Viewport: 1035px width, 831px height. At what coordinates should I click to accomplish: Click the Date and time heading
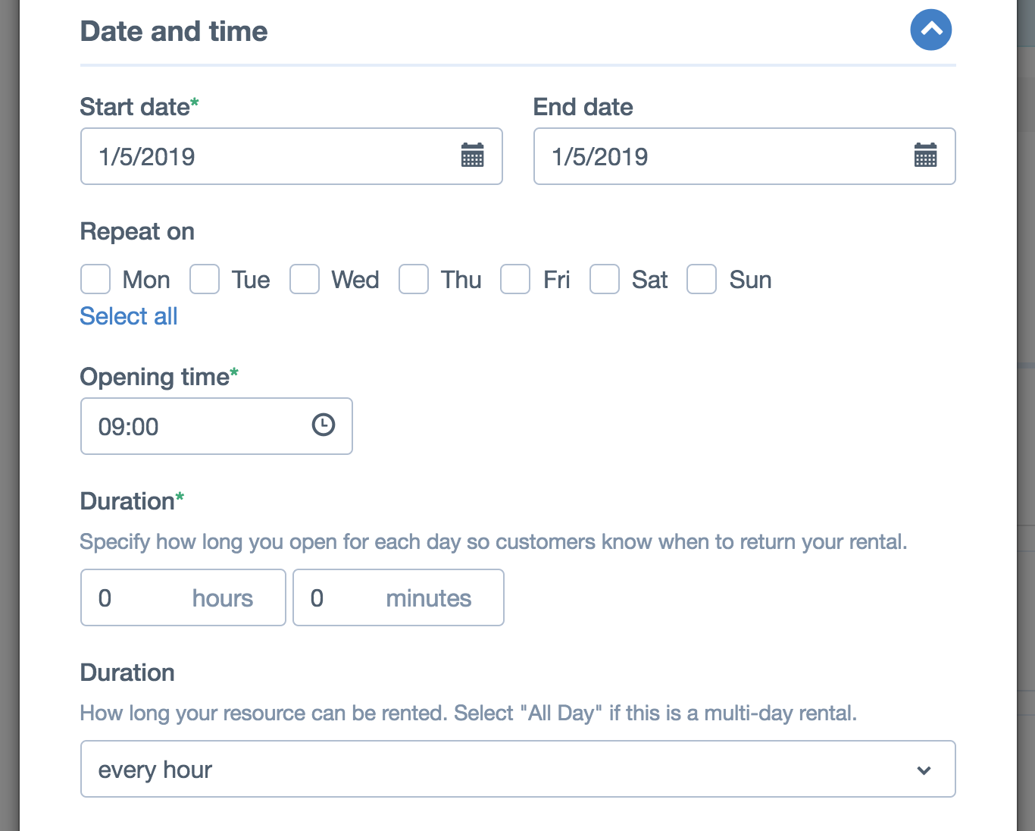pyautogui.click(x=174, y=31)
